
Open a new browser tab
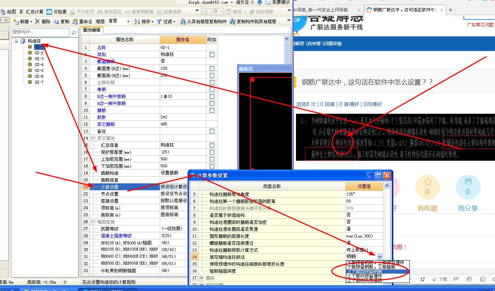pos(451,10)
